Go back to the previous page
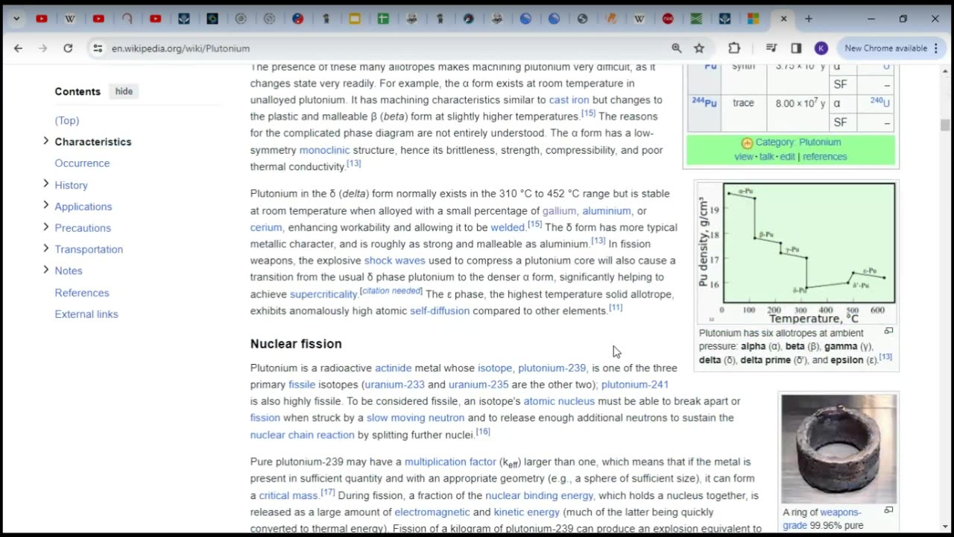This screenshot has width=954, height=537. (x=18, y=48)
